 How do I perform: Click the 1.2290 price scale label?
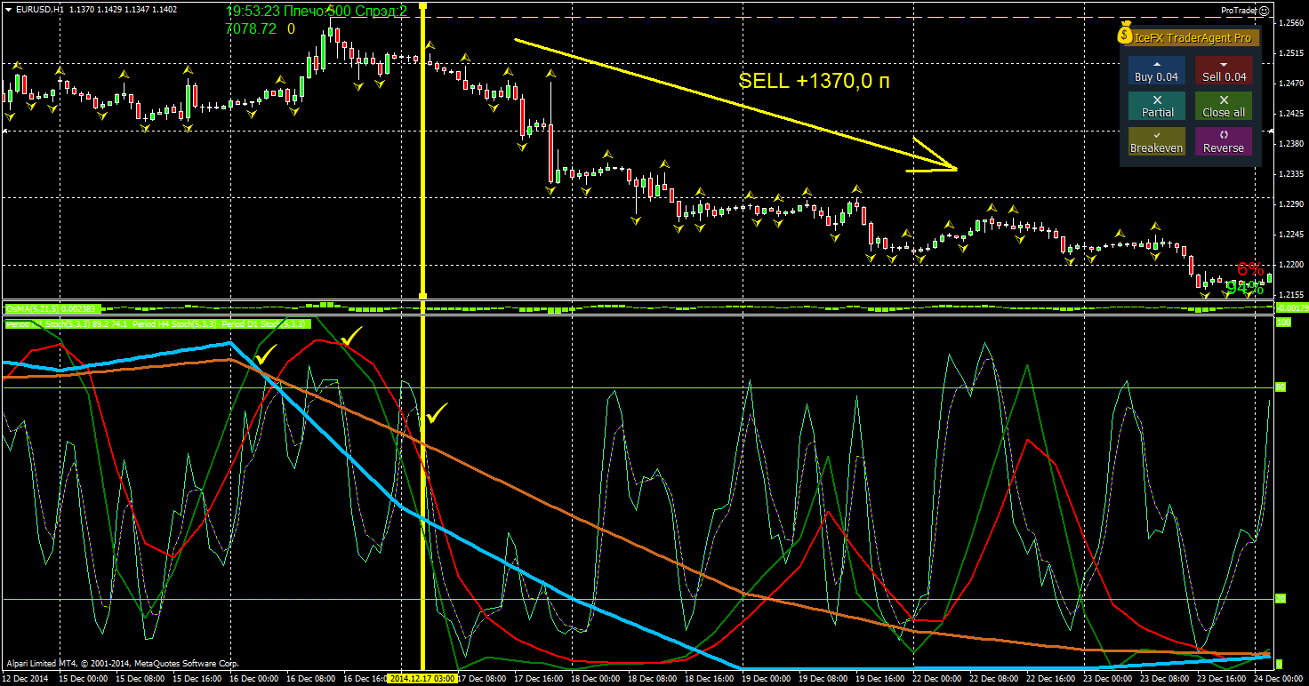[1290, 204]
